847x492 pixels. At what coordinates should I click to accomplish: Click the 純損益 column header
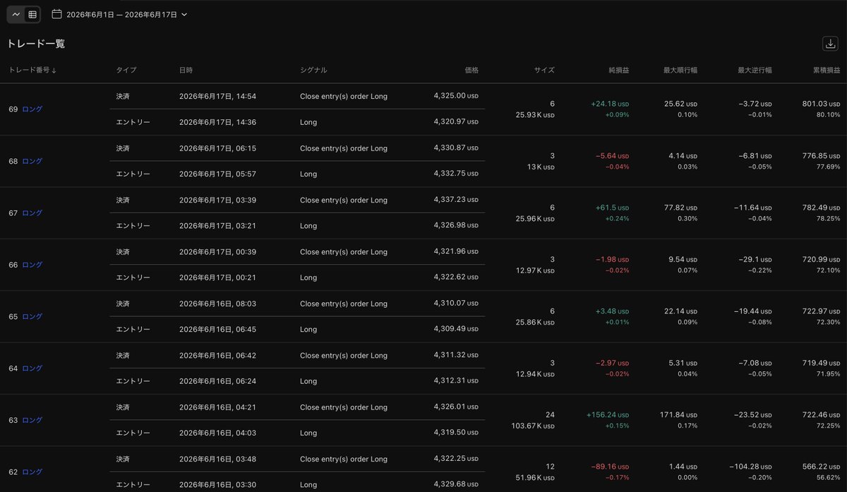point(619,70)
